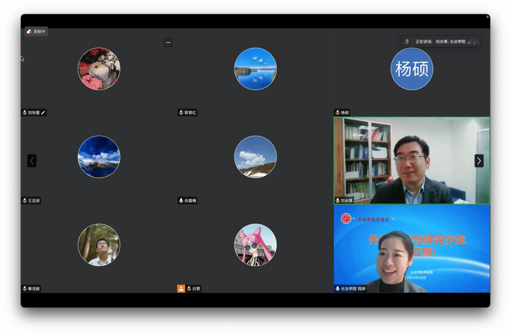Screen dimensions: 511x335
Task: Click the mic icon in the speaking indicator
Action: pyautogui.click(x=407, y=42)
